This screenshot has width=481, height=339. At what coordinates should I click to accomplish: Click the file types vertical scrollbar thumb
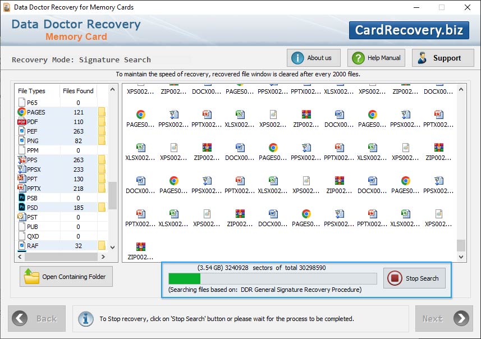click(113, 195)
